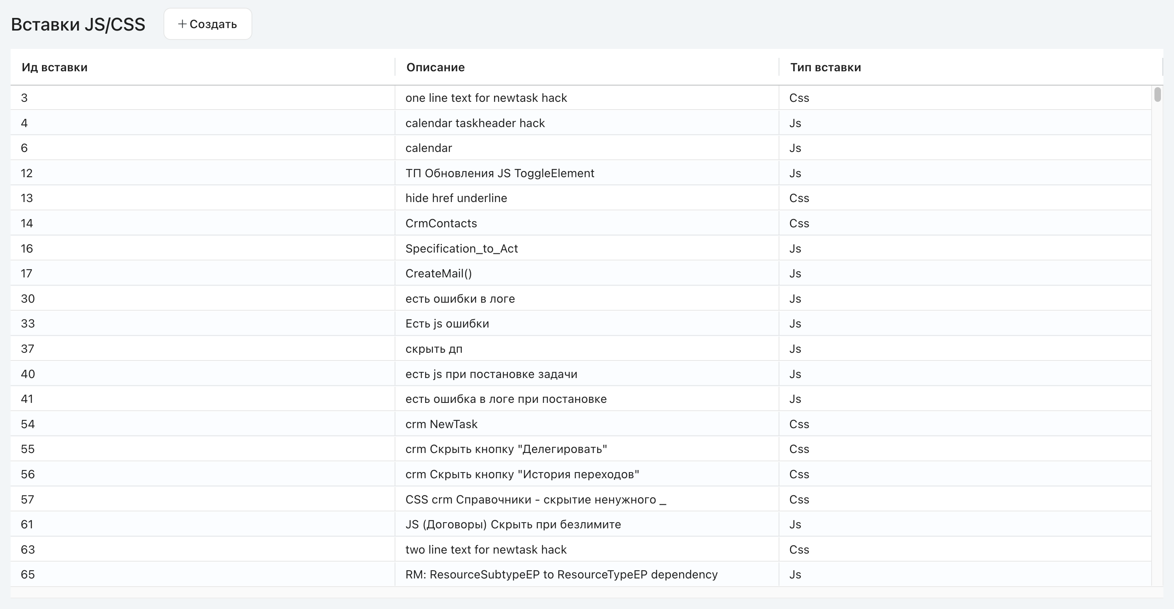Screen dimensions: 1174x609
Task: Click insert ID 4 cell
Action: point(202,123)
